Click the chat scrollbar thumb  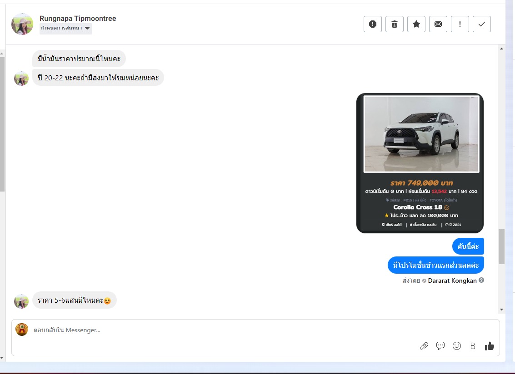tap(501, 246)
